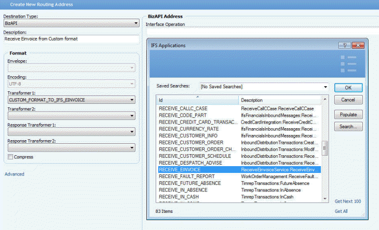Open the Response Transformer 2 dropdown
This screenshot has height=230, width=379.
71,147
